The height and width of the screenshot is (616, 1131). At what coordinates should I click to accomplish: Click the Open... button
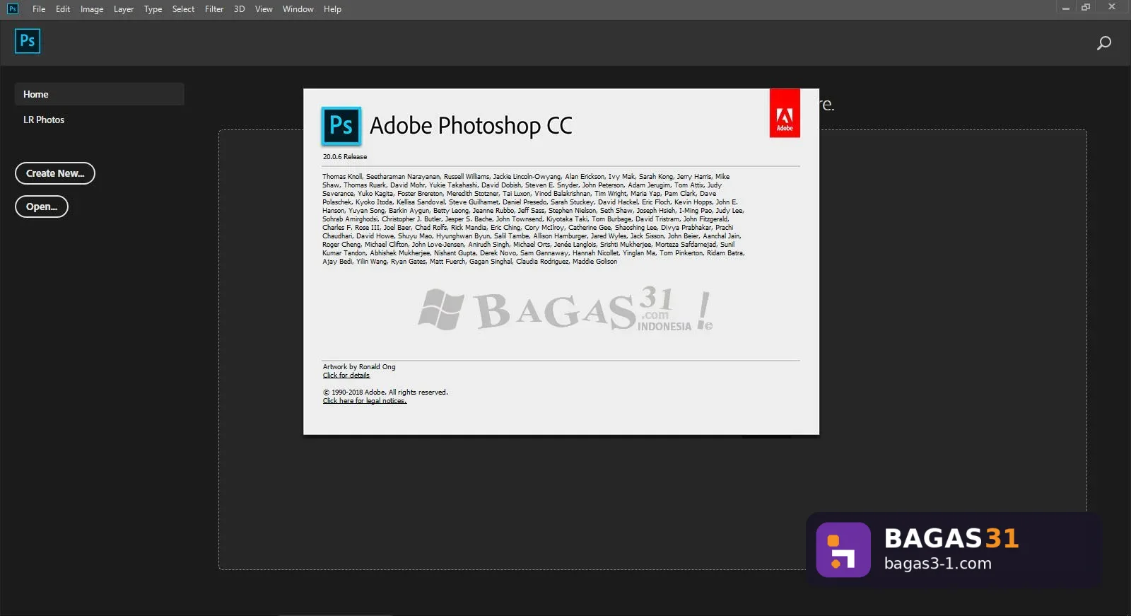(42, 207)
